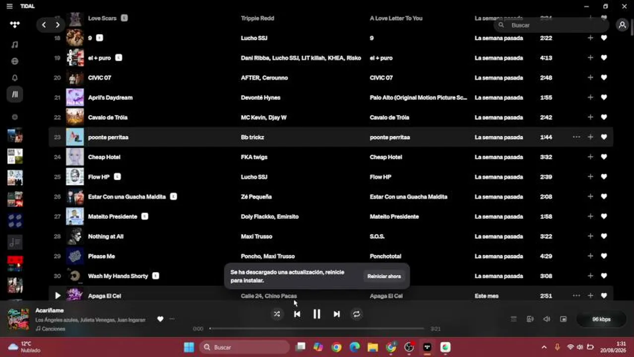Screen dimensions: 634x357
Task: Open artist Bb trickz link
Action: pos(253,137)
